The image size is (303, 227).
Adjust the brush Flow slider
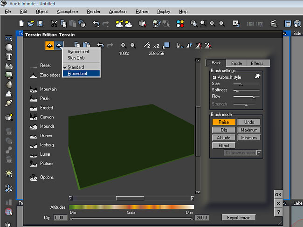pos(253,96)
